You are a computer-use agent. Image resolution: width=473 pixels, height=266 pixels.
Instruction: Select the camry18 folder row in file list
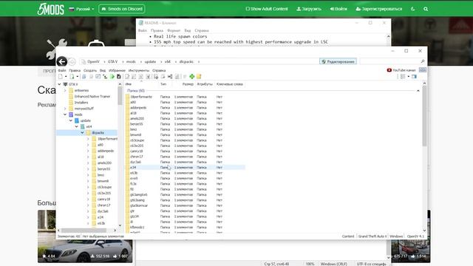point(185,151)
